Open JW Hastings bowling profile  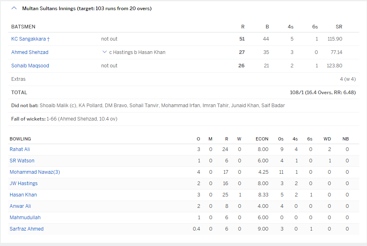(x=24, y=183)
